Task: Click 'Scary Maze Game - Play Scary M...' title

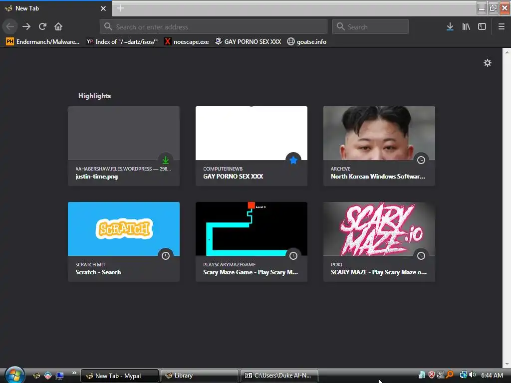Action: pyautogui.click(x=251, y=272)
